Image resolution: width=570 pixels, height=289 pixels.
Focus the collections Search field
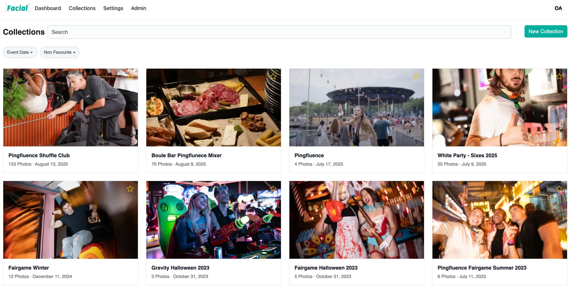pyautogui.click(x=279, y=32)
